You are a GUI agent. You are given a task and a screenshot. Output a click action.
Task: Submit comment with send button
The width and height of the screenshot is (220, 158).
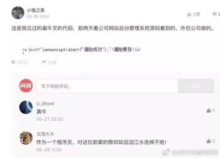(x=196, y=86)
